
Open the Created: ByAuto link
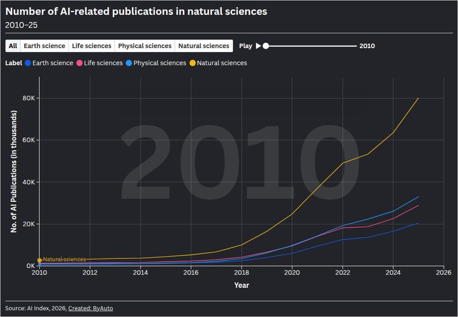(91, 308)
